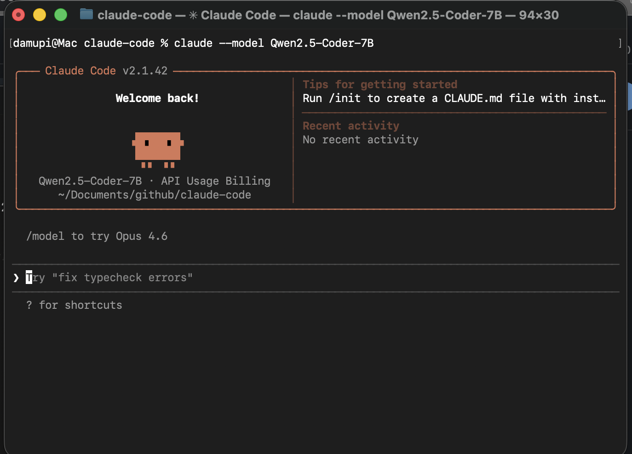Viewport: 632px width, 454px height.
Task: Close the terminal window with red button
Action: pyautogui.click(x=18, y=15)
